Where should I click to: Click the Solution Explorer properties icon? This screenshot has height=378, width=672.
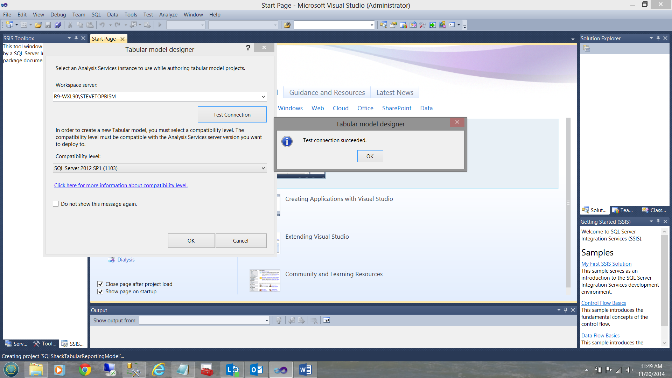click(587, 48)
